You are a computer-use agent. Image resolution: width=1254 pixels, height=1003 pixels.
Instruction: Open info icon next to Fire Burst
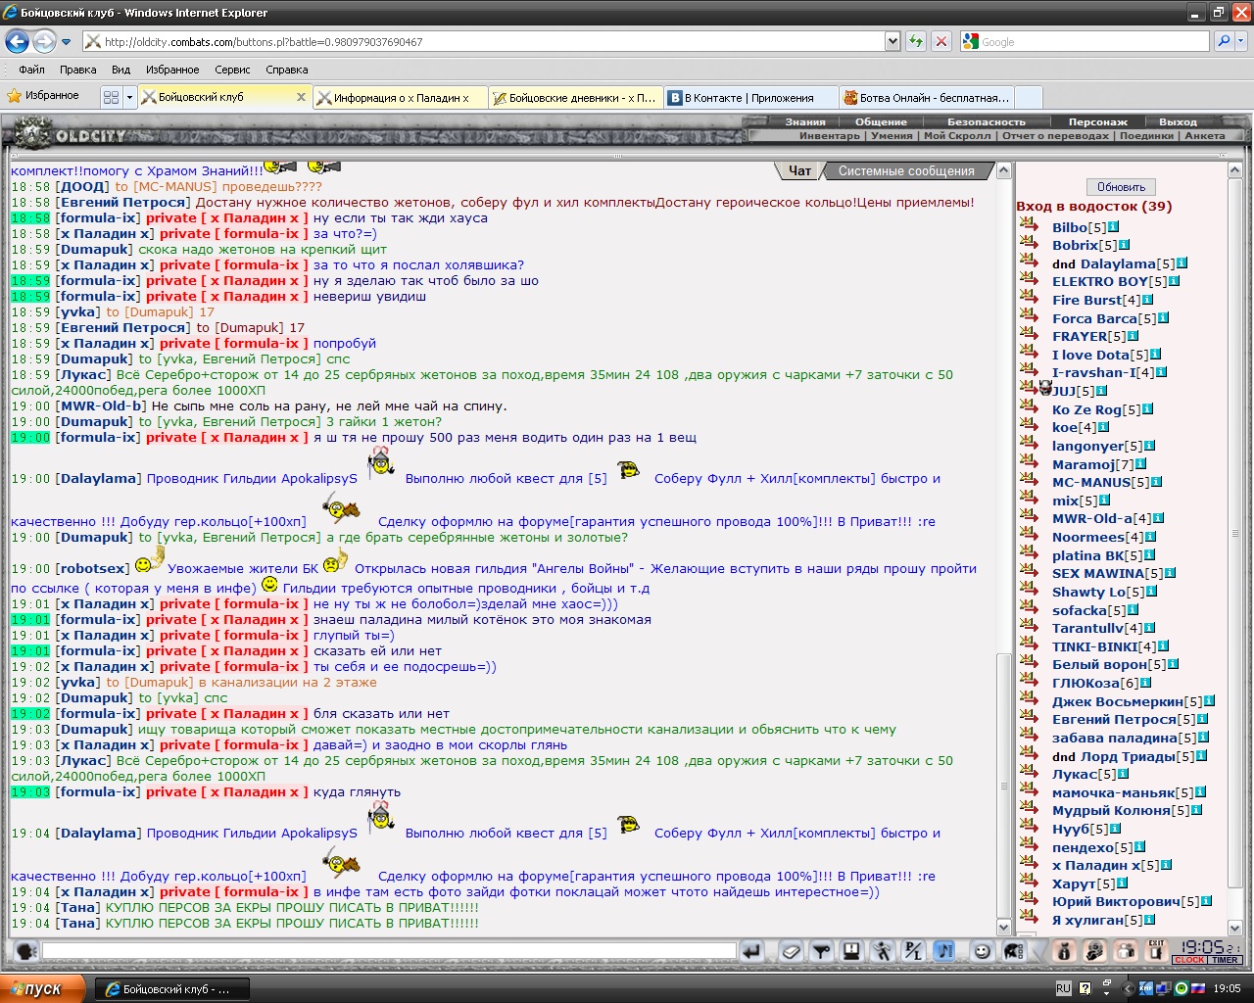[1148, 300]
